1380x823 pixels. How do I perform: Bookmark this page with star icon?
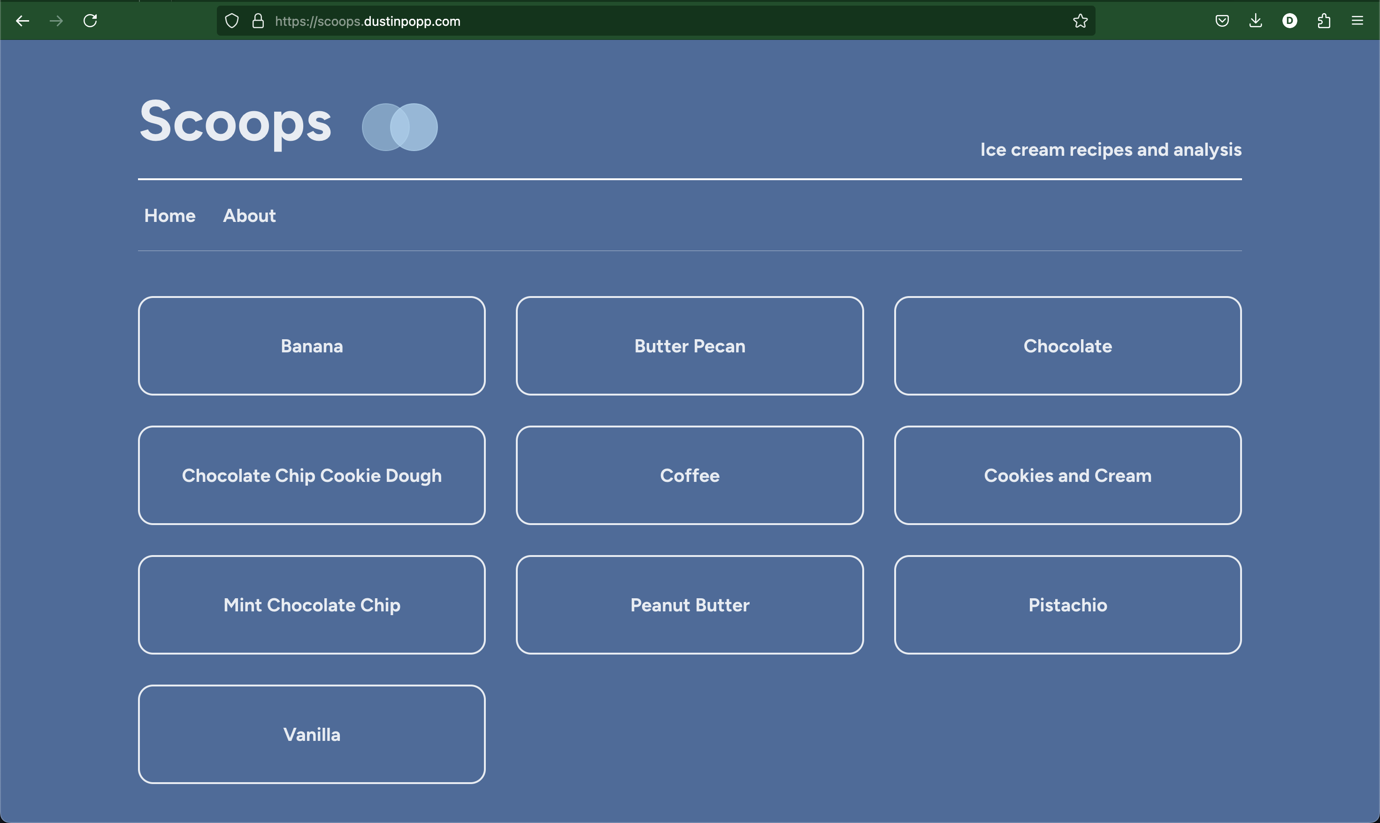(x=1080, y=21)
